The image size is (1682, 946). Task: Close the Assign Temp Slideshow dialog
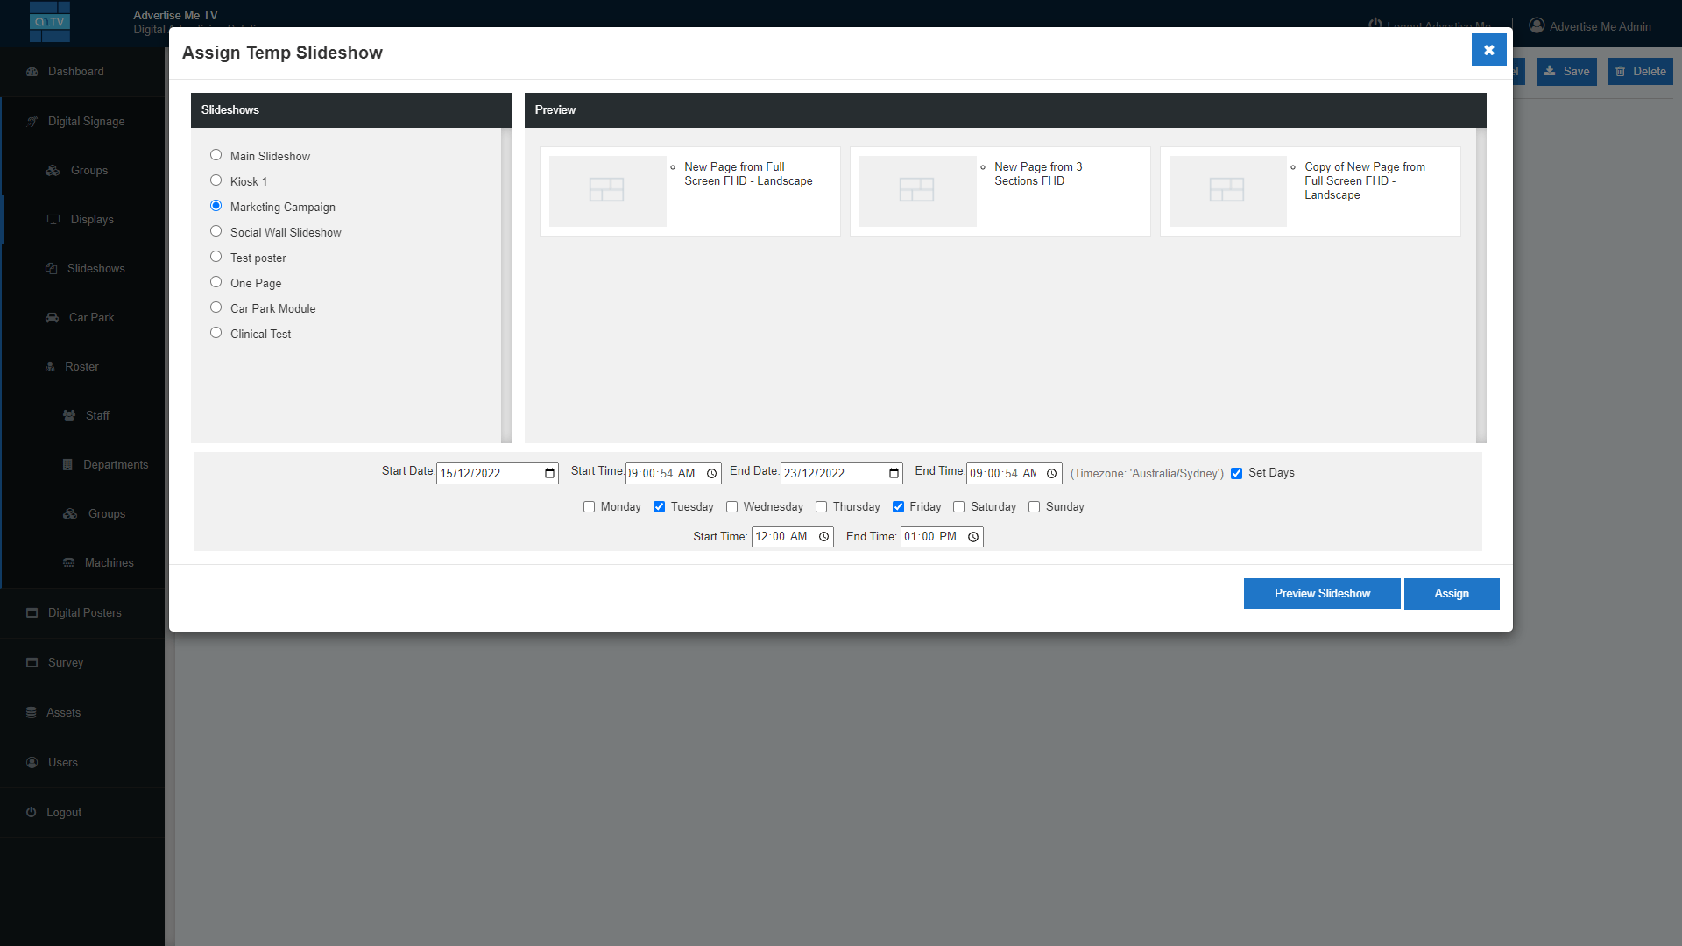(1488, 50)
